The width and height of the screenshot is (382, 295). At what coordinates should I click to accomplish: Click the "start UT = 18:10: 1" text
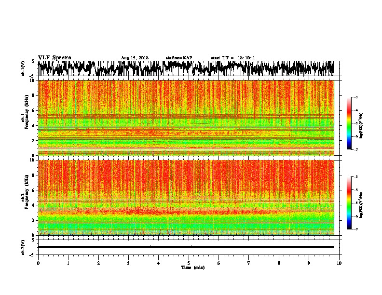(233, 58)
